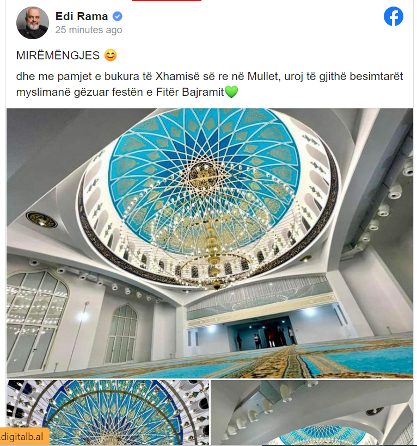
Task: Click the Fitër Bajramit caption paragraph
Action: 210,84
